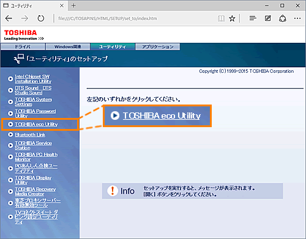Click arrow icon next to TOSHIBA Service Station
Screen dimensions: 306x239
click(10, 145)
